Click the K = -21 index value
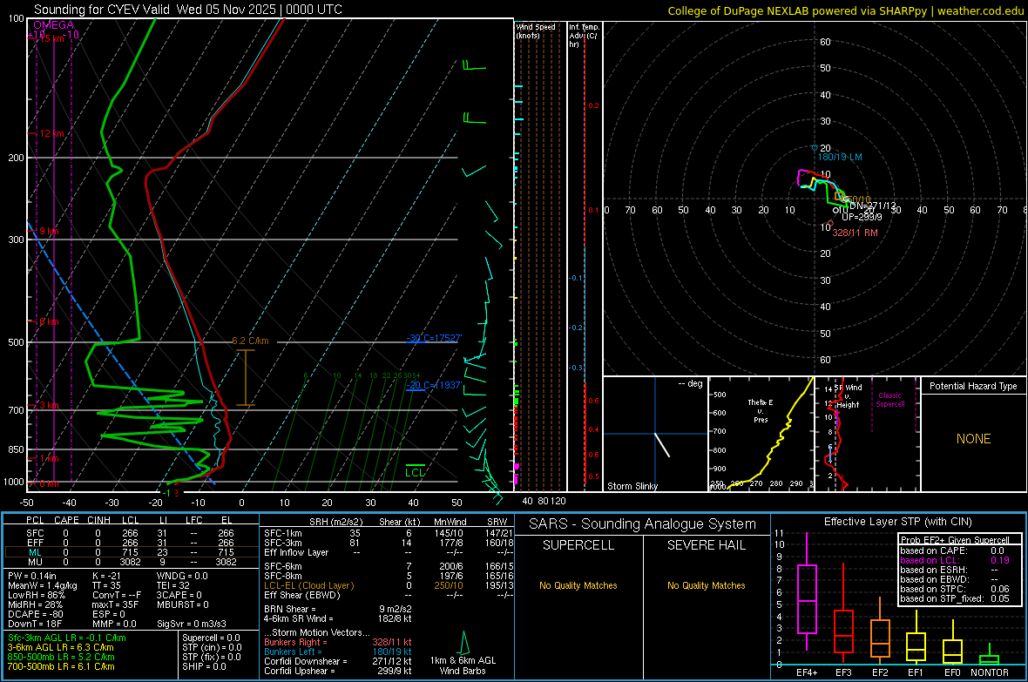Screen dimensions: 1028x682 click(106, 576)
